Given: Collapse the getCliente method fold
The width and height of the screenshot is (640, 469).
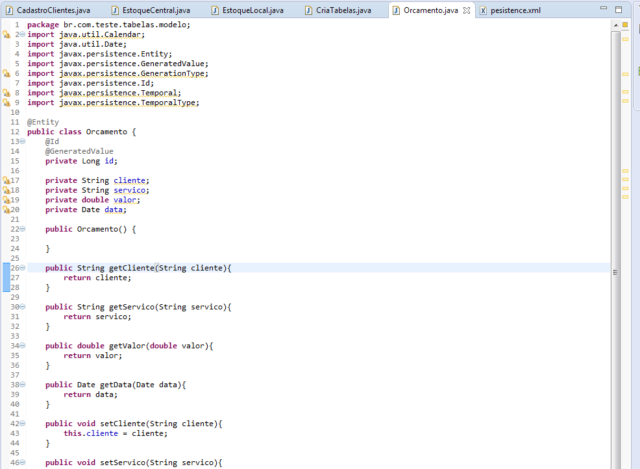Looking at the screenshot, I should pyautogui.click(x=23, y=267).
